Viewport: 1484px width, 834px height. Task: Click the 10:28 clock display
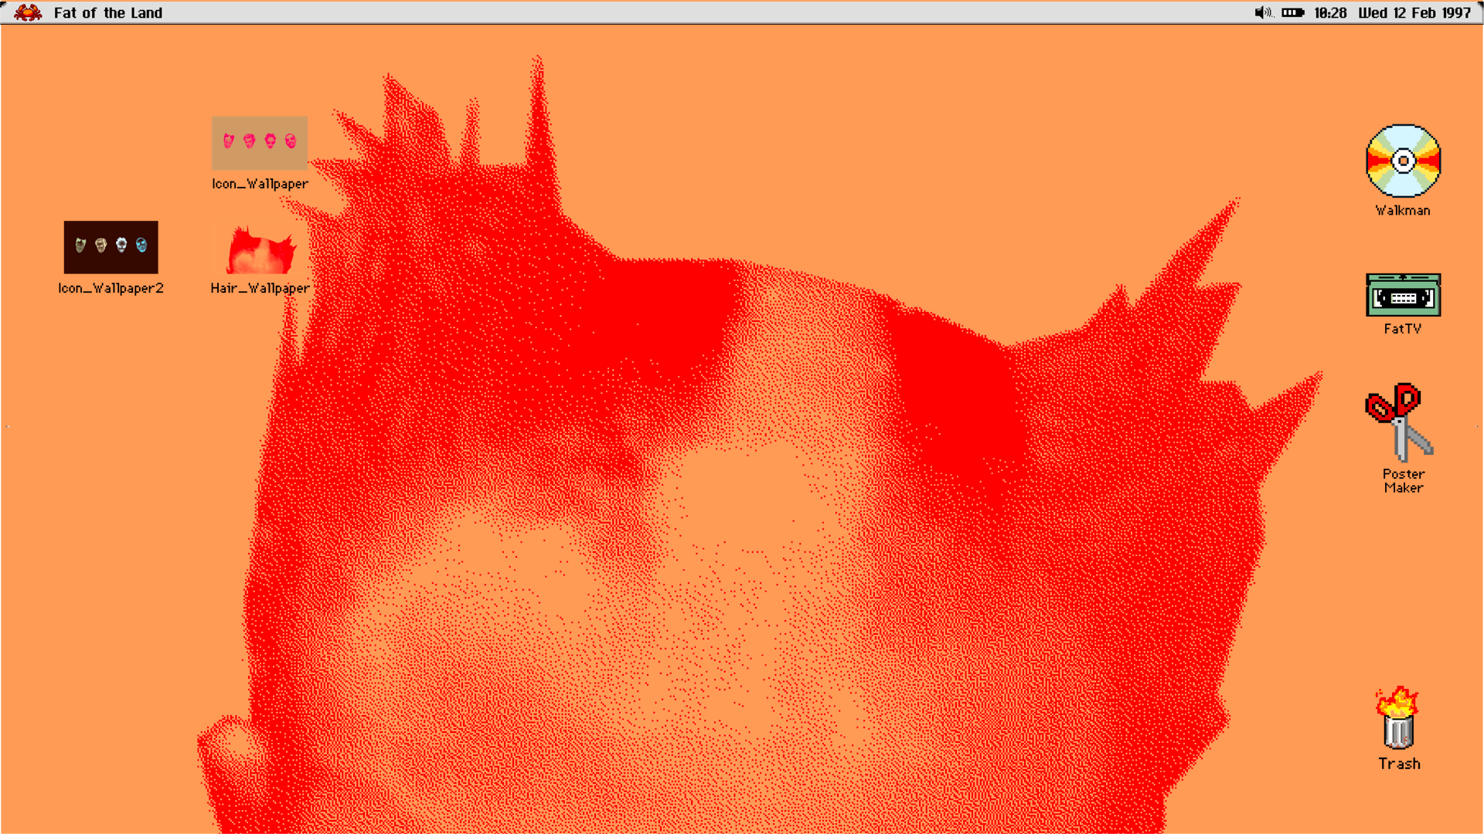point(1329,12)
